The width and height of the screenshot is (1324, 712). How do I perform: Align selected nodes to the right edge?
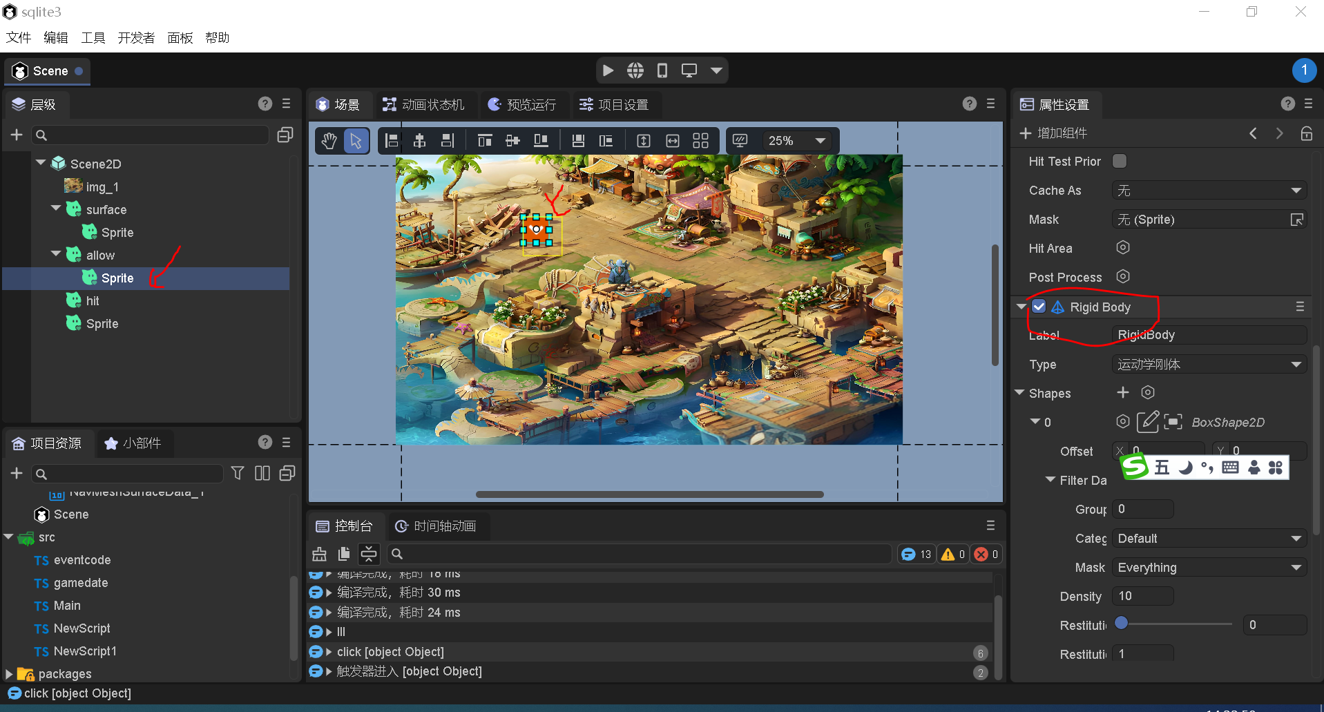tap(448, 141)
